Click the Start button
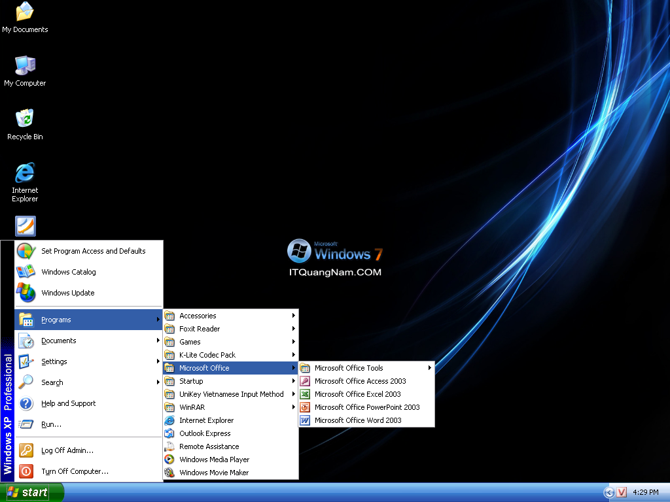The width and height of the screenshot is (670, 502). click(x=31, y=493)
